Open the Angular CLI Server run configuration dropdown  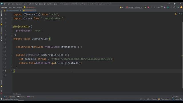point(134,7)
